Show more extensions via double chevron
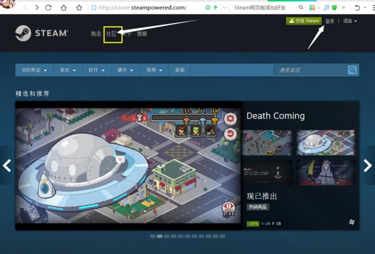The image size is (375, 254). [x=343, y=7]
